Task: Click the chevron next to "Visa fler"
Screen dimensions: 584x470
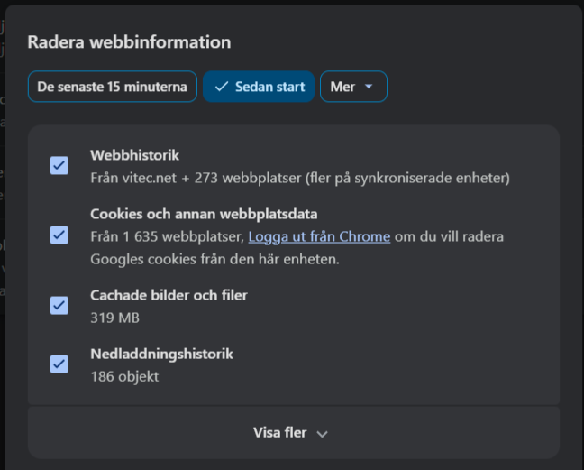Action: click(x=322, y=434)
